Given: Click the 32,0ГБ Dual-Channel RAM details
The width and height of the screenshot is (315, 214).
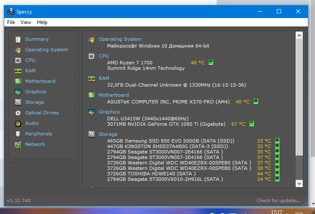Looking at the screenshot, I should [176, 85].
